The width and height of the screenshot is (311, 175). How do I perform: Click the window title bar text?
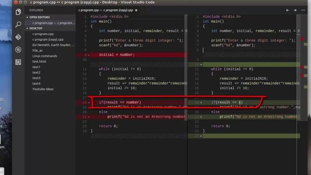[x=92, y=2]
